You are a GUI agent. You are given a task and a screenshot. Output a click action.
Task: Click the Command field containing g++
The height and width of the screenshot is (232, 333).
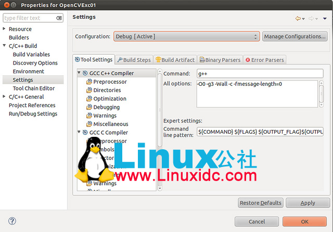pyautogui.click(x=260, y=74)
